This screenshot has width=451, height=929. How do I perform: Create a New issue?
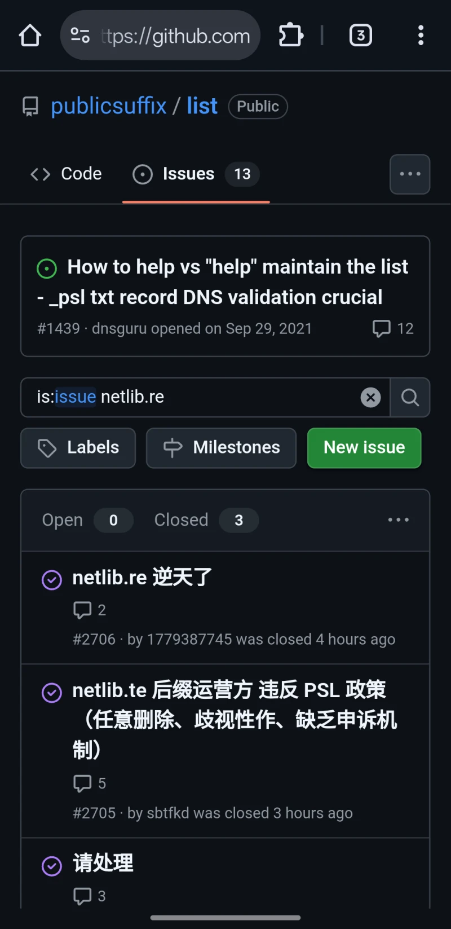364,448
